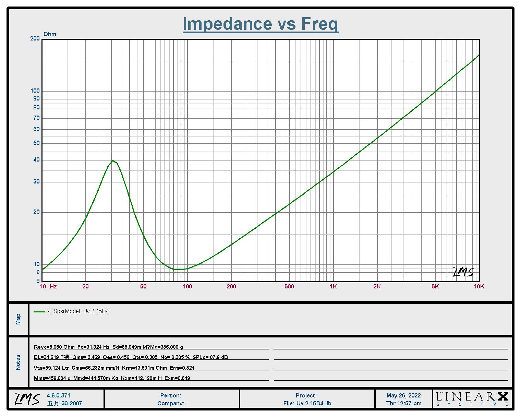The image size is (521, 417).
Task: Click notes line starting with Vas=59.124 Ltr
Action: [114, 368]
